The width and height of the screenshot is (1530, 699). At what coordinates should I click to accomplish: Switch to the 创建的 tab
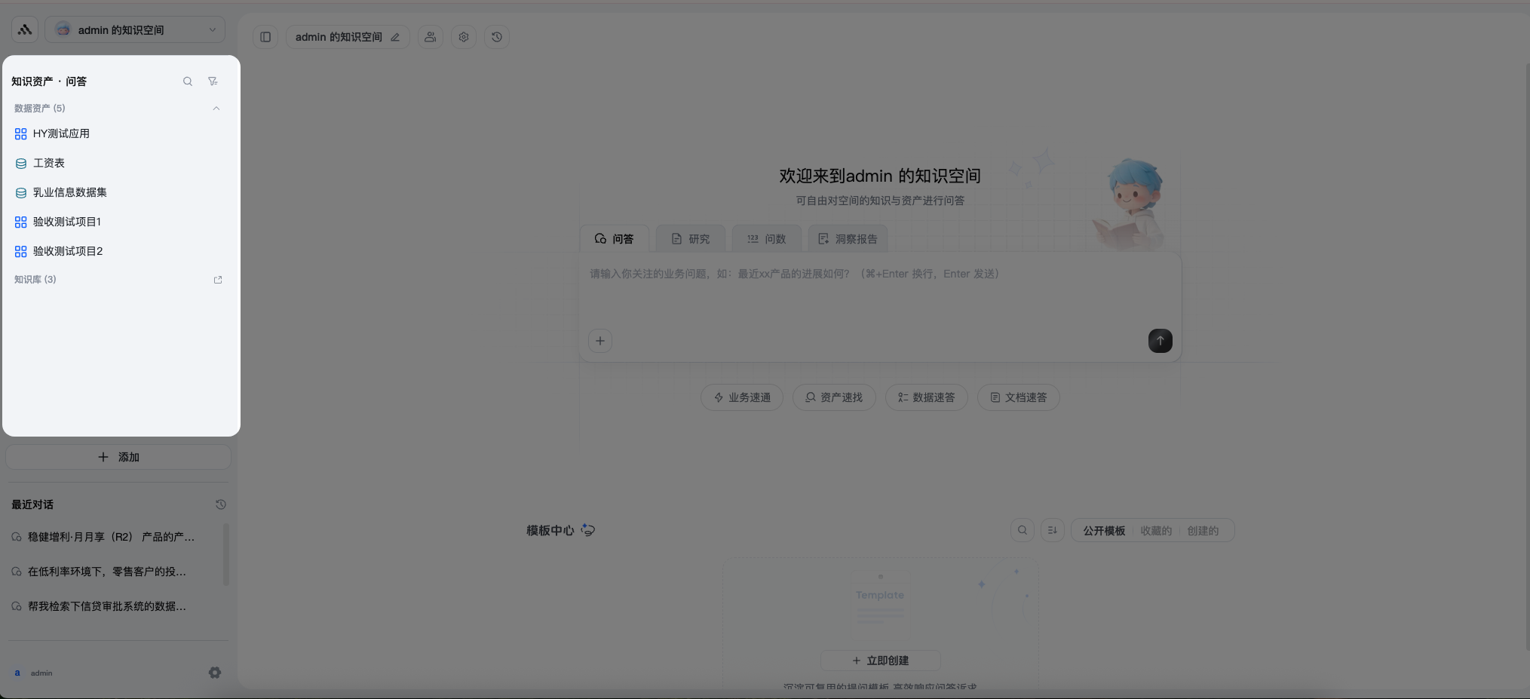(1203, 531)
